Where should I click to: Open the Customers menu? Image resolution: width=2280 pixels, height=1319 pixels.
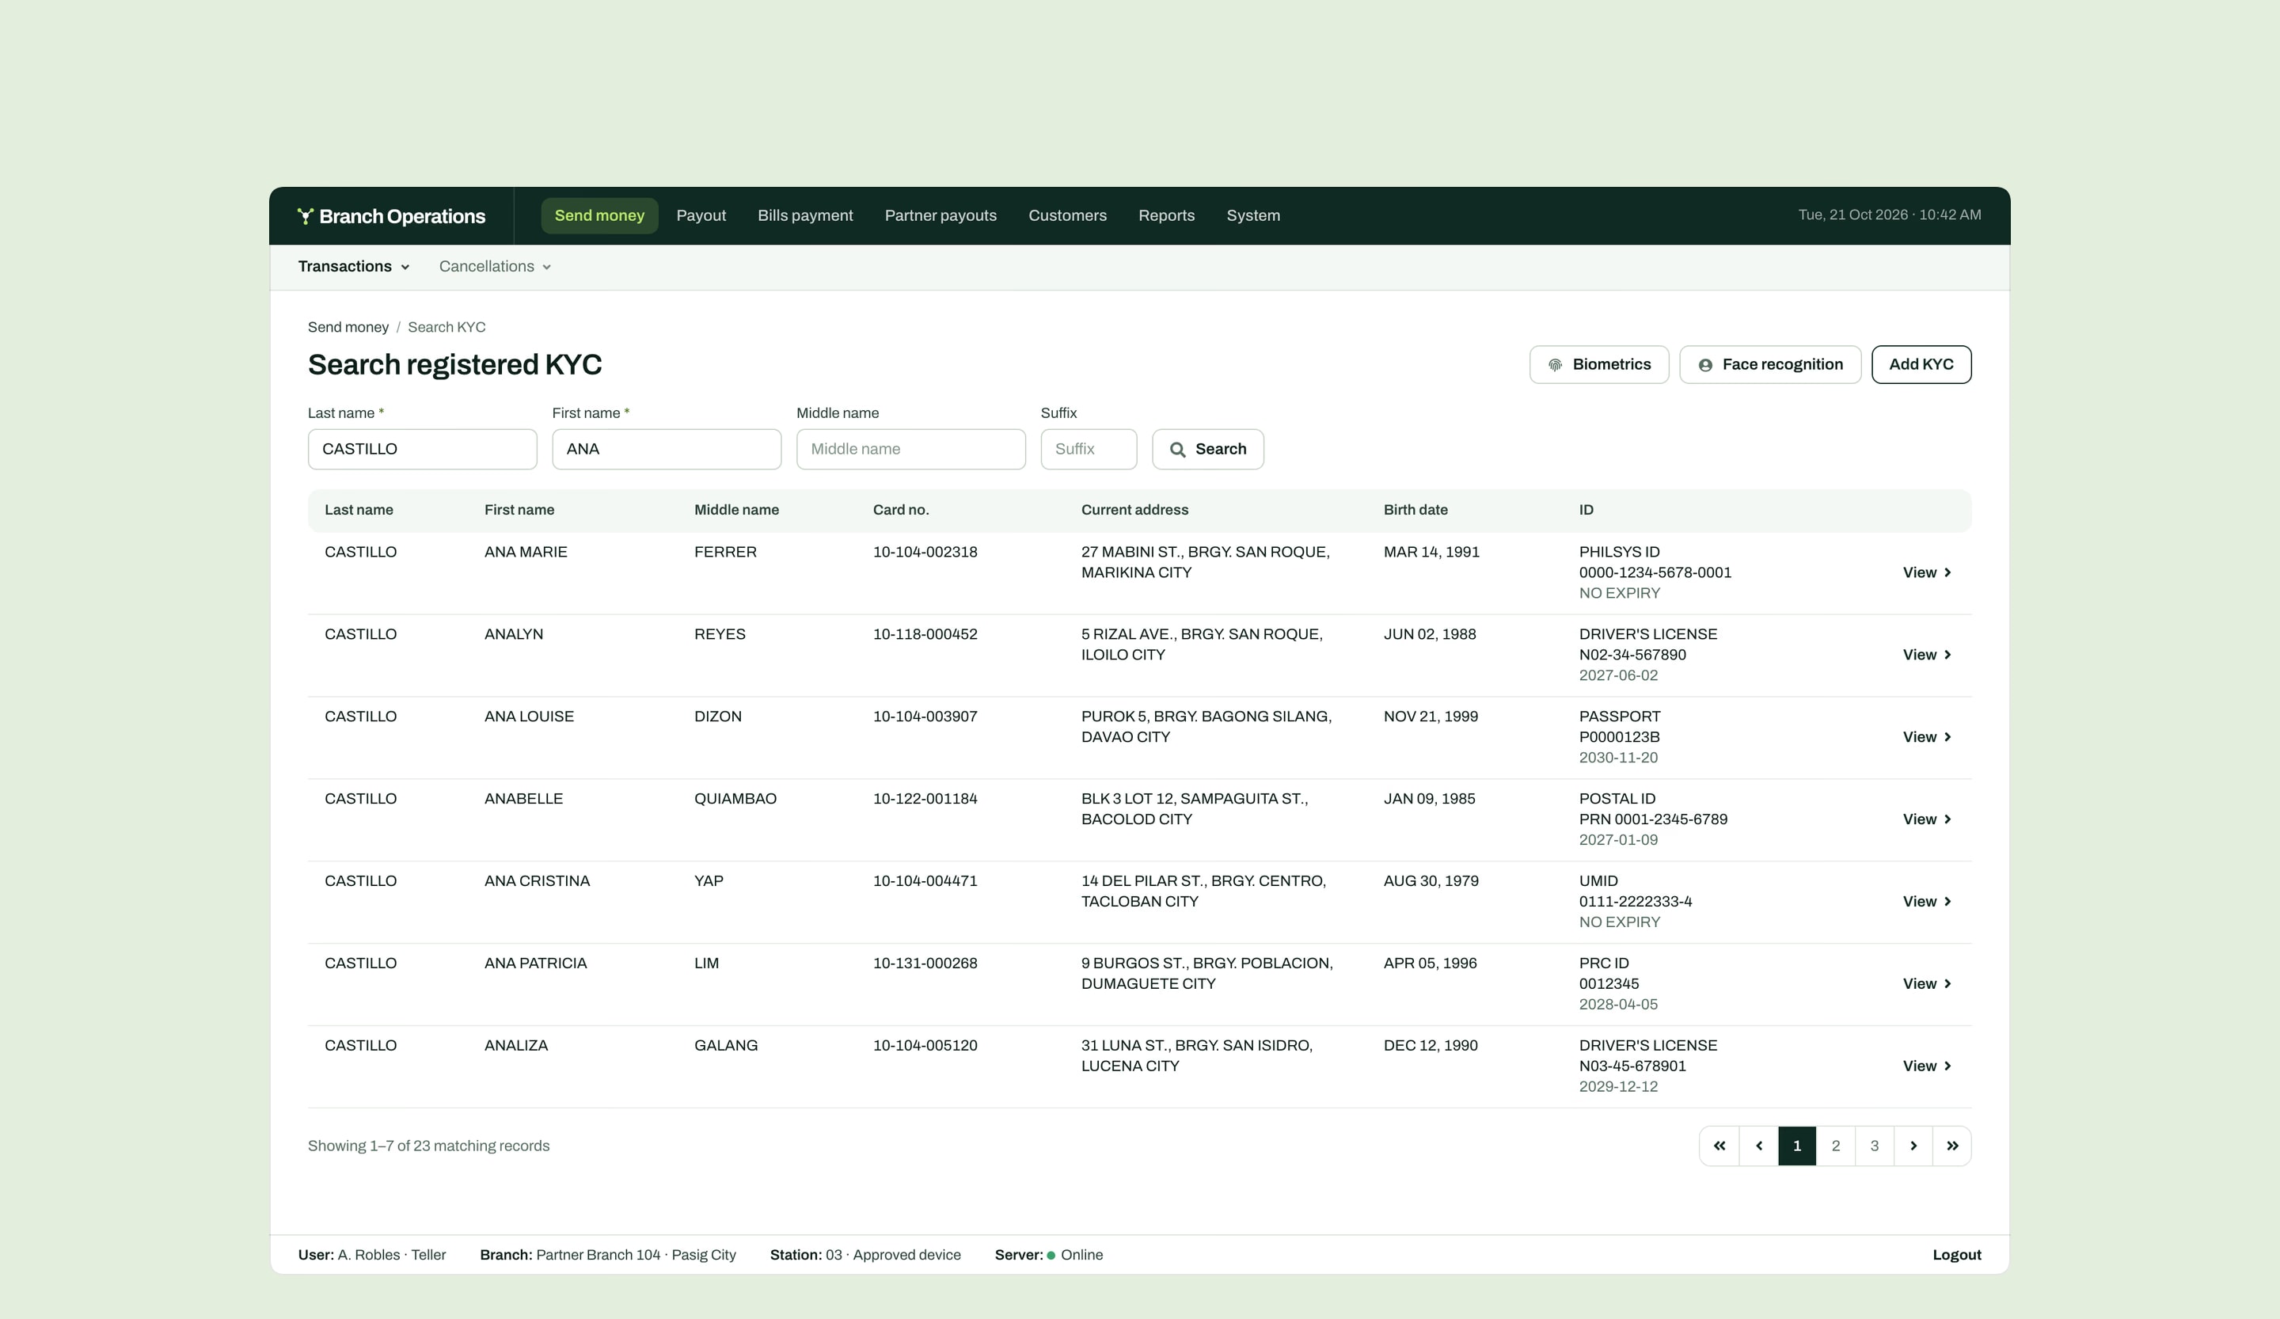point(1066,215)
